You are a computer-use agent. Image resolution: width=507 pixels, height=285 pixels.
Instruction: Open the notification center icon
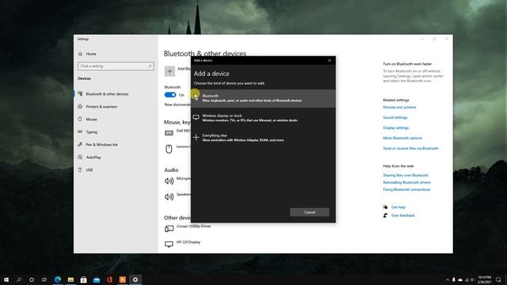click(x=498, y=279)
